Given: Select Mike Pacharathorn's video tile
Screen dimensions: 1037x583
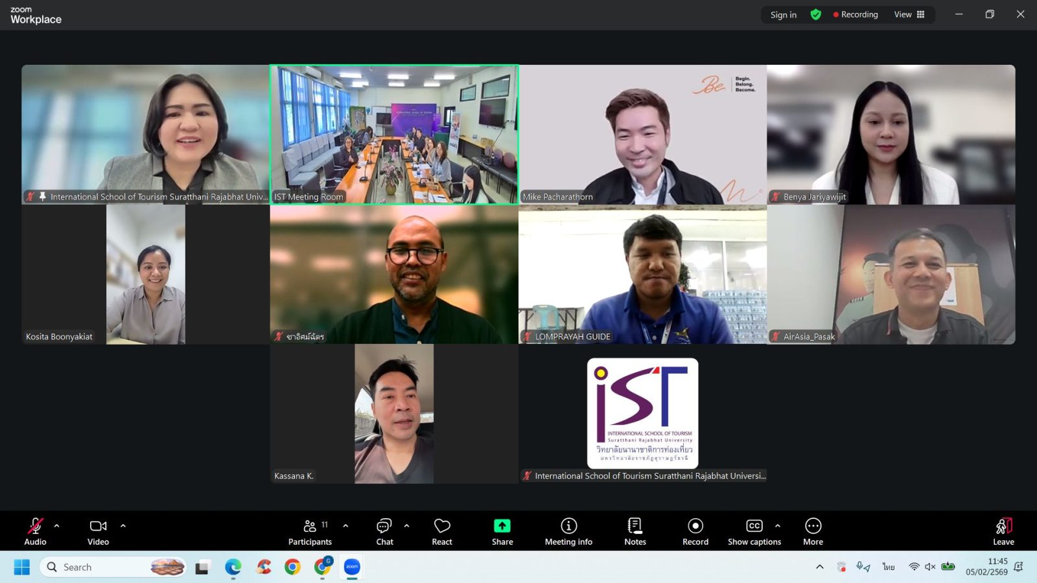Looking at the screenshot, I should click(642, 134).
